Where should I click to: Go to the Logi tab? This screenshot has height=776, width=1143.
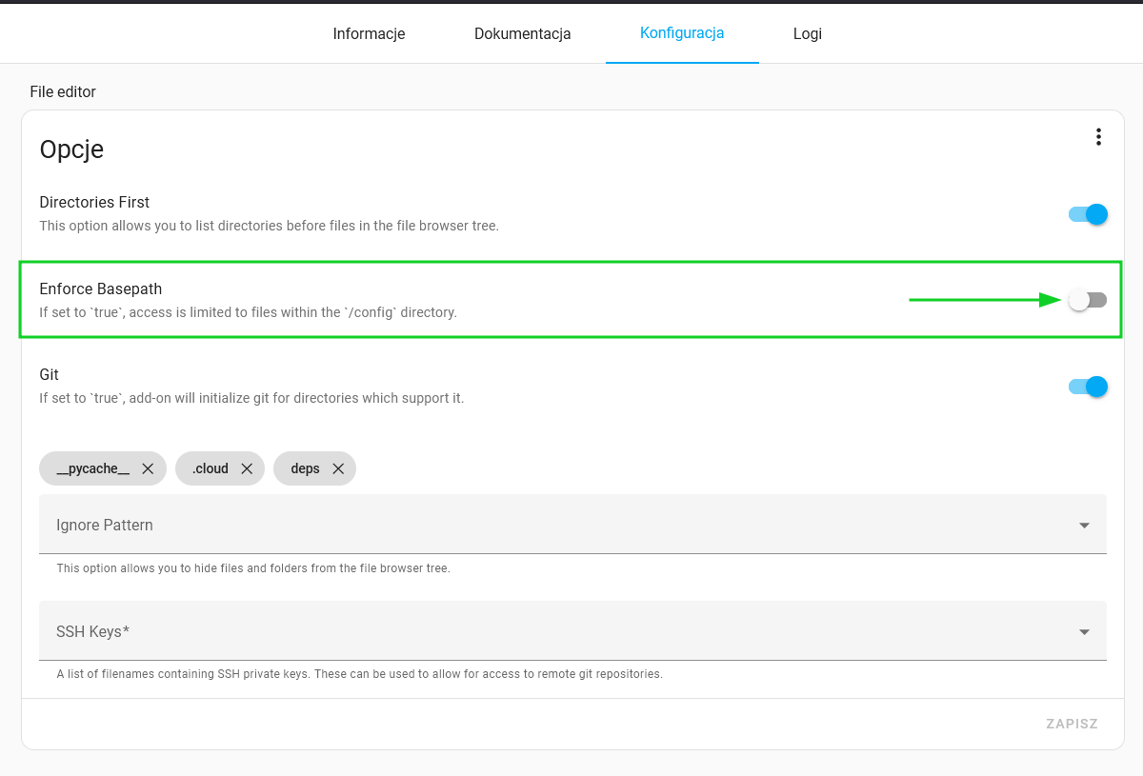click(808, 33)
